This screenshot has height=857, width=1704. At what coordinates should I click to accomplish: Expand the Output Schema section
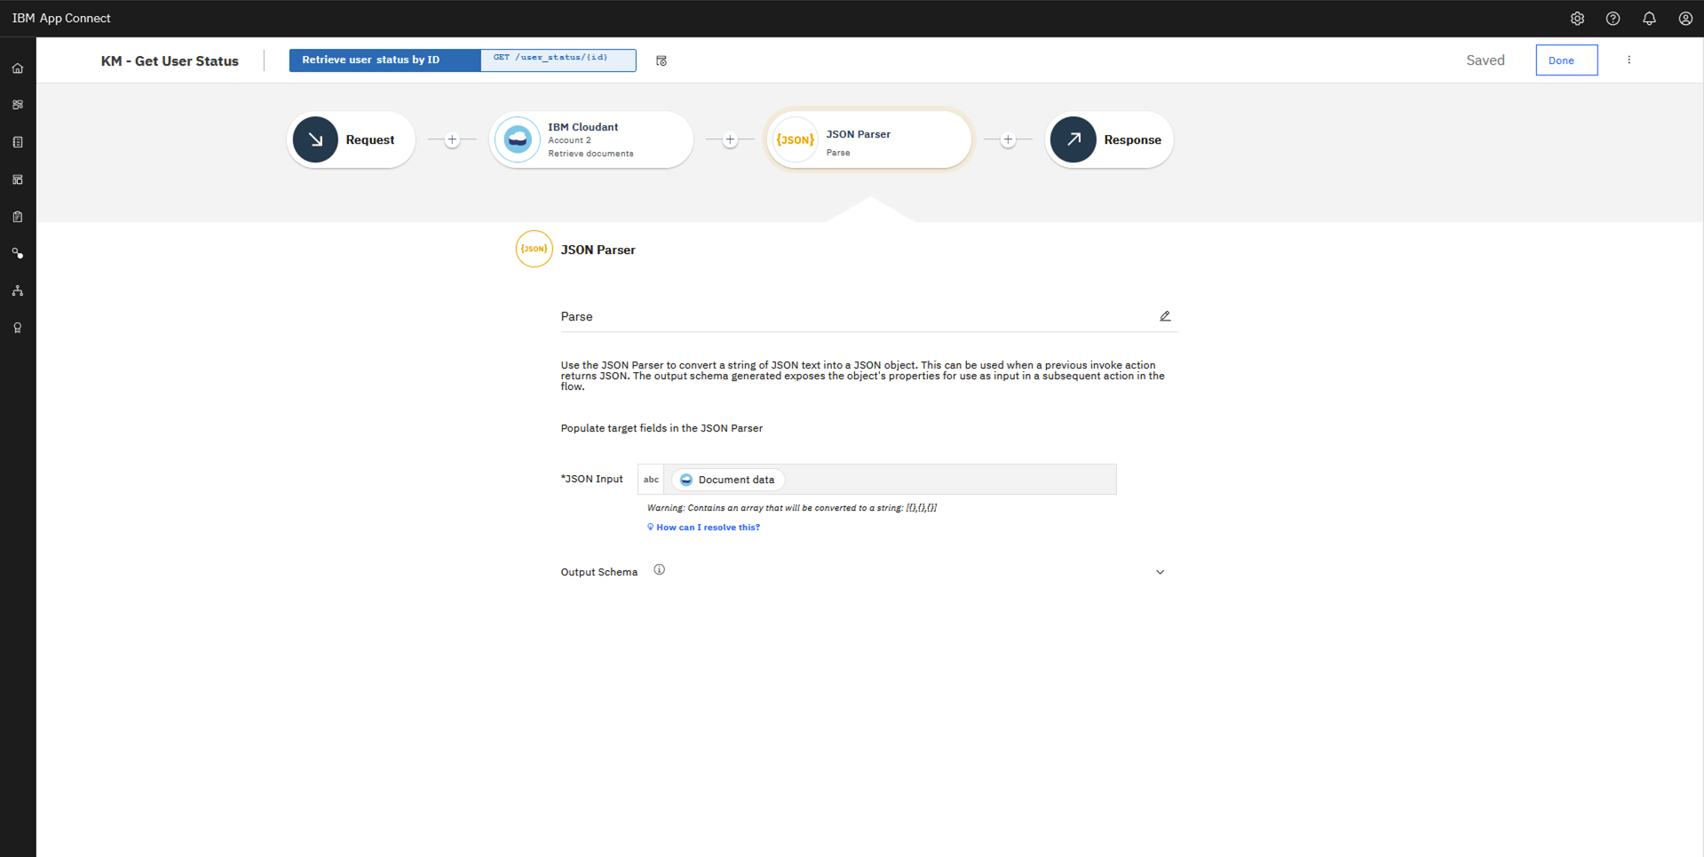point(1160,572)
